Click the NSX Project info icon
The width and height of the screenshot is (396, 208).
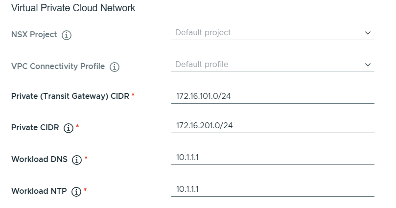pos(67,35)
